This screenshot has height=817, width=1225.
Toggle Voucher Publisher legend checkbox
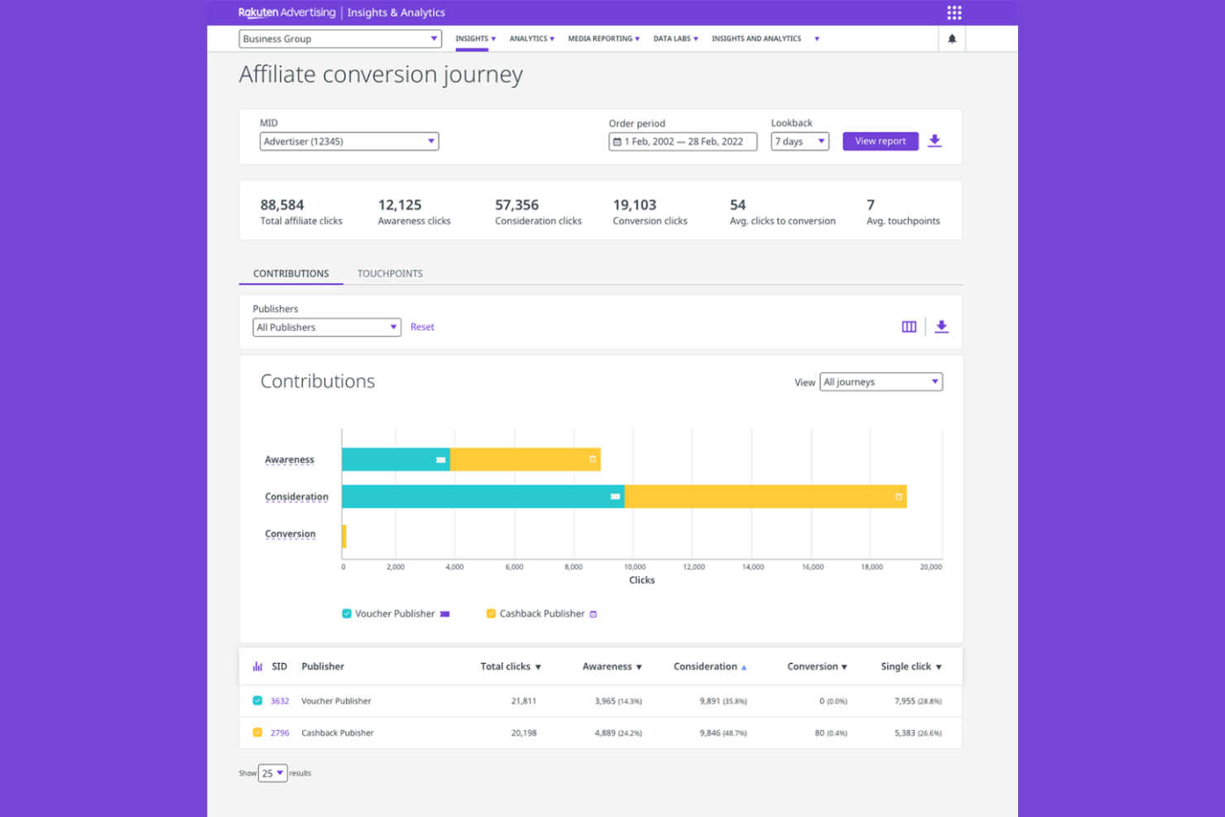tap(347, 613)
